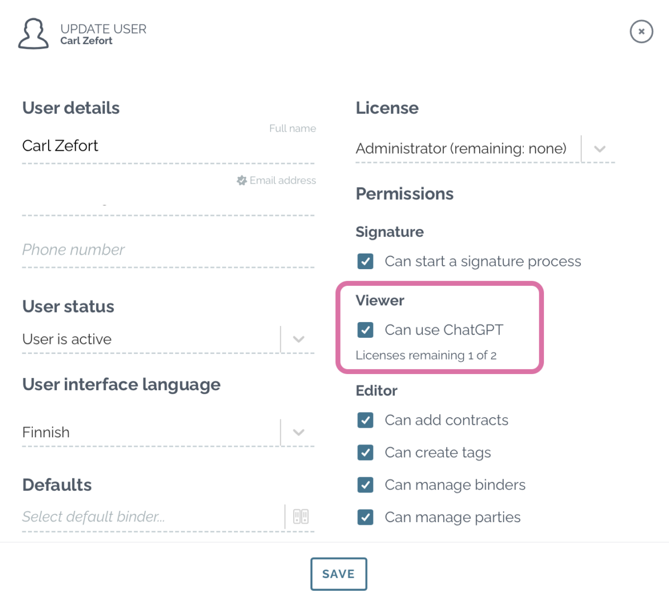The width and height of the screenshot is (669, 603).
Task: Expand the User is active status dropdown
Action: (298, 339)
